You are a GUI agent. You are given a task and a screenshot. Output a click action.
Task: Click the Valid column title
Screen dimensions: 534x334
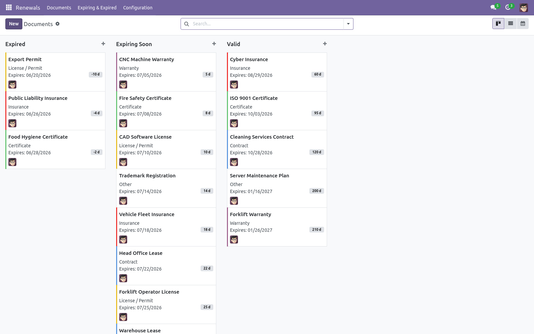pos(233,44)
